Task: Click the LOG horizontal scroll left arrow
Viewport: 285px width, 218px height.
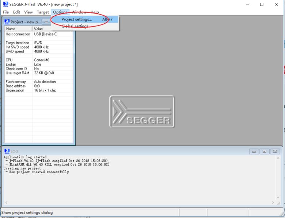Action: pyautogui.click(x=6, y=202)
